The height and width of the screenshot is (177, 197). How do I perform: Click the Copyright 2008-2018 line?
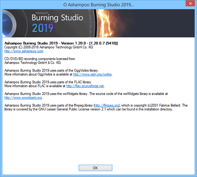click(x=49, y=47)
